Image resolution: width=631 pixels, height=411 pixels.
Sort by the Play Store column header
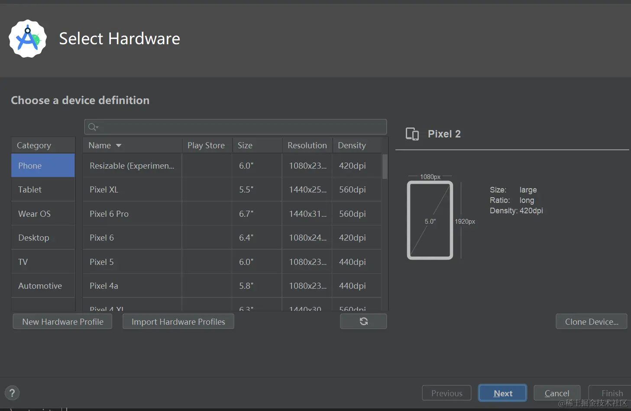click(206, 146)
